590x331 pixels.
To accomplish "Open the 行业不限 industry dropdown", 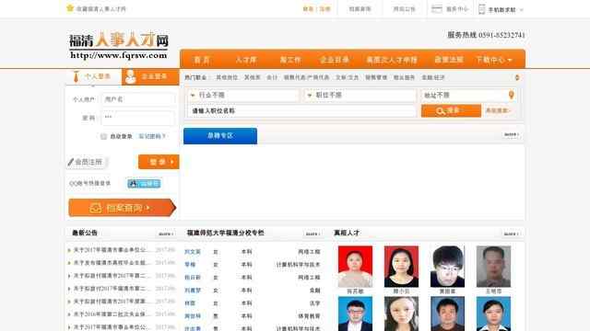I will tap(243, 96).
